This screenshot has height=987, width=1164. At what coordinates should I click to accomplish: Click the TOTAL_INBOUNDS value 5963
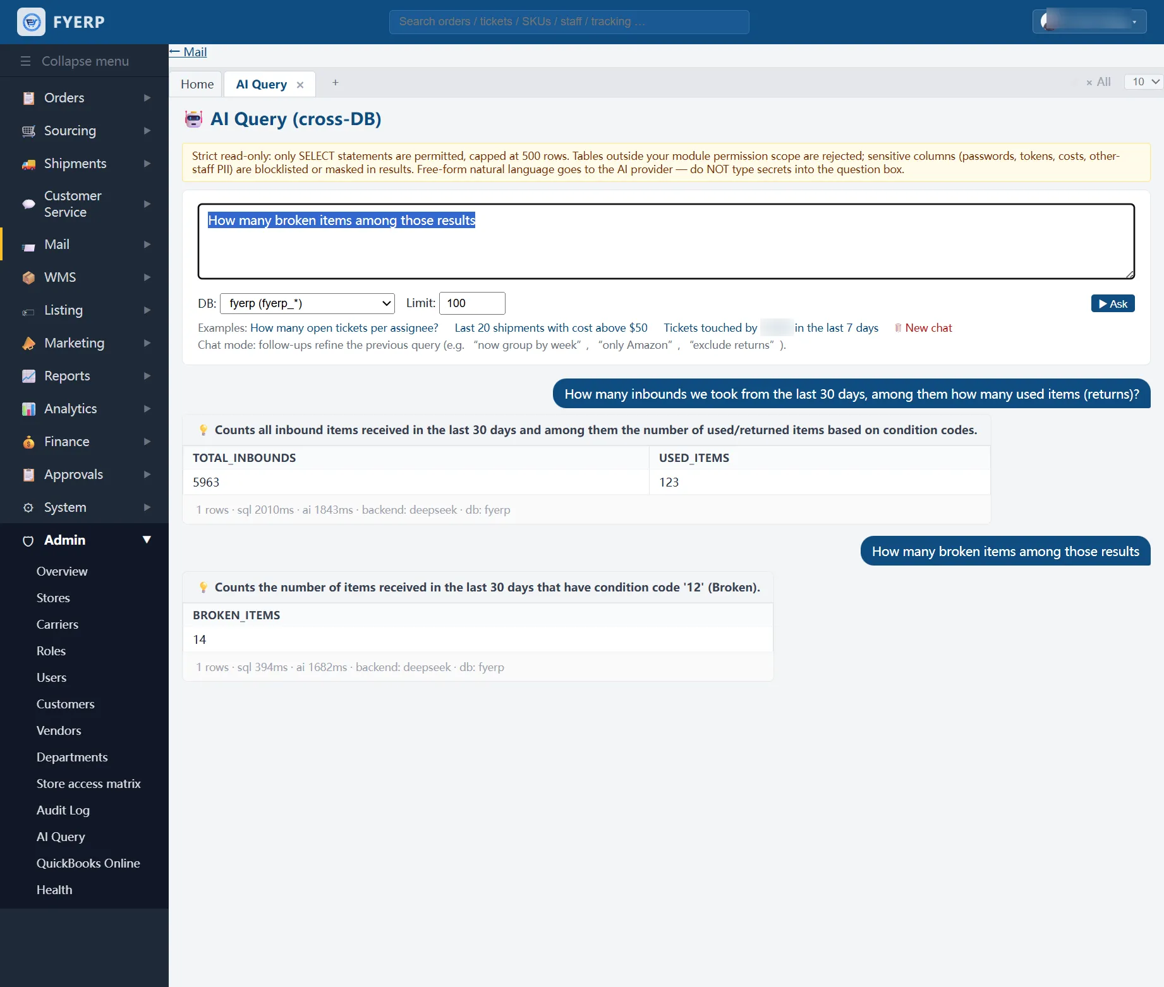(206, 482)
